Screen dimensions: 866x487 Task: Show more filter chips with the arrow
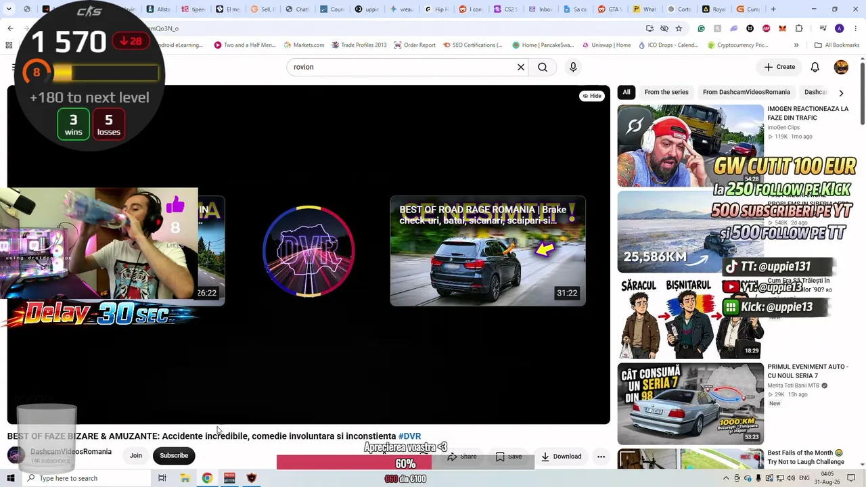click(841, 93)
